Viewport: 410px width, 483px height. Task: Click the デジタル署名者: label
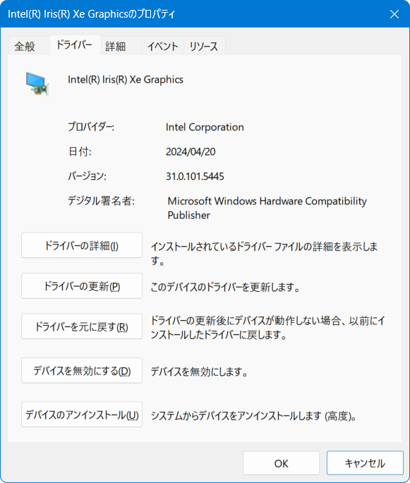[x=101, y=201]
